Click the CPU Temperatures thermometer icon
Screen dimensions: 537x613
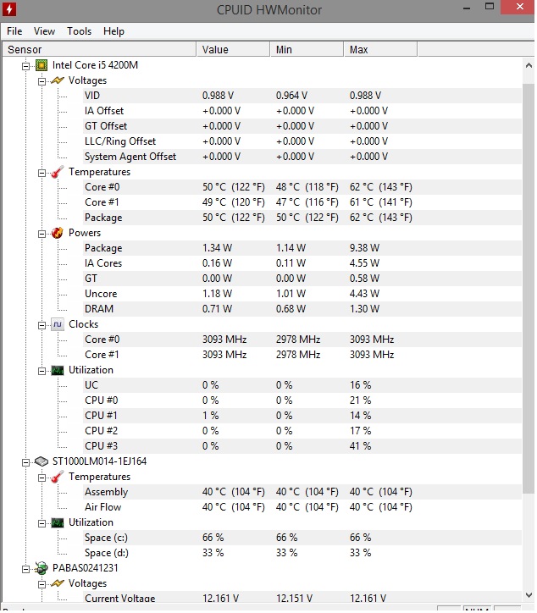57,172
